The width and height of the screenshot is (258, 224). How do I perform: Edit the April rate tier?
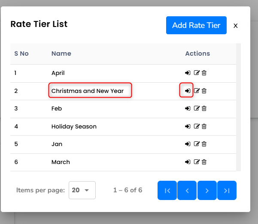click(197, 73)
